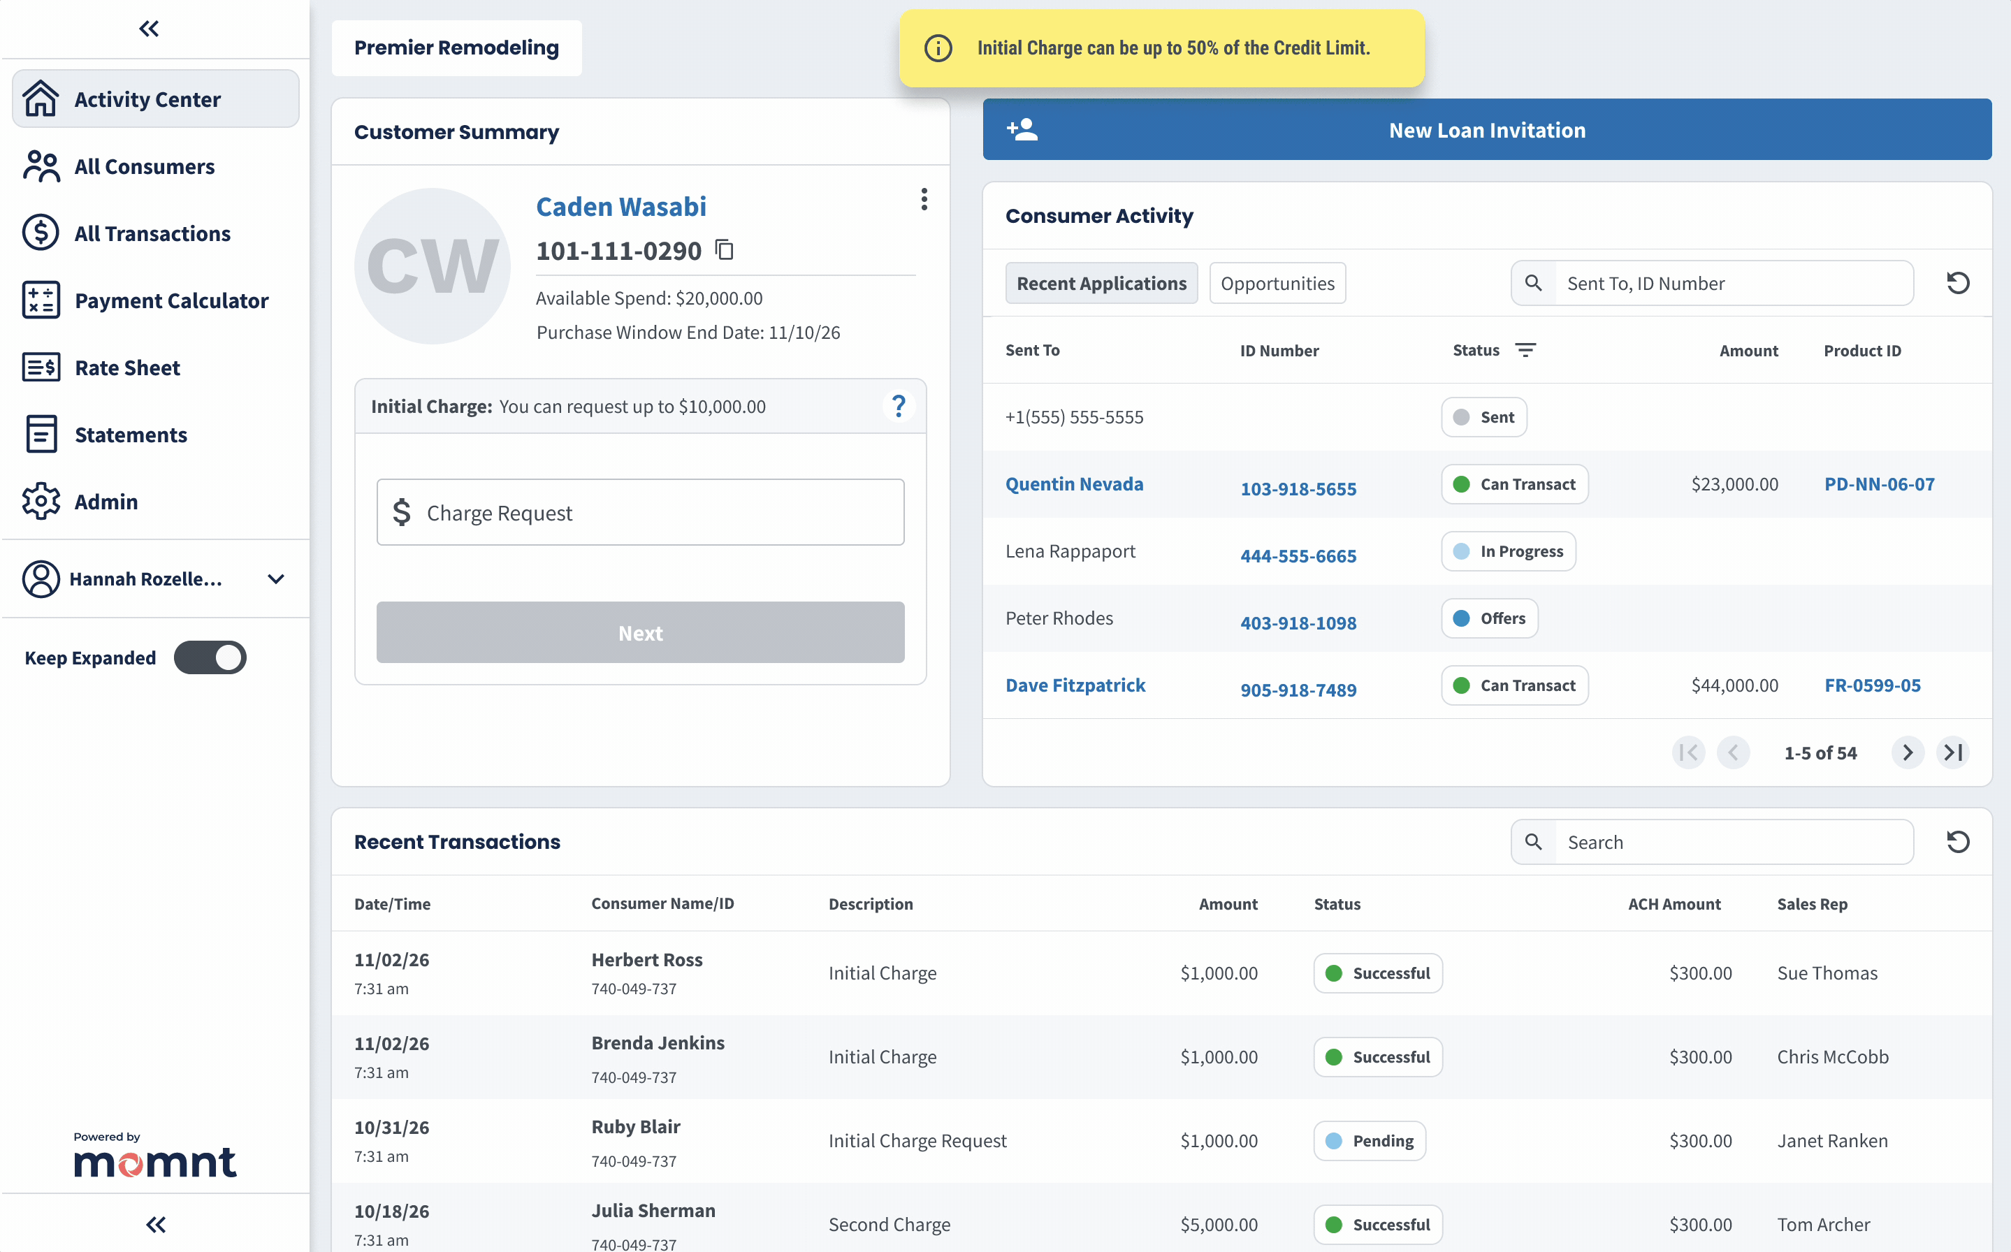Expand the Hannah Rozelle account menu
Image resolution: width=2011 pixels, height=1252 pixels.
click(276, 578)
